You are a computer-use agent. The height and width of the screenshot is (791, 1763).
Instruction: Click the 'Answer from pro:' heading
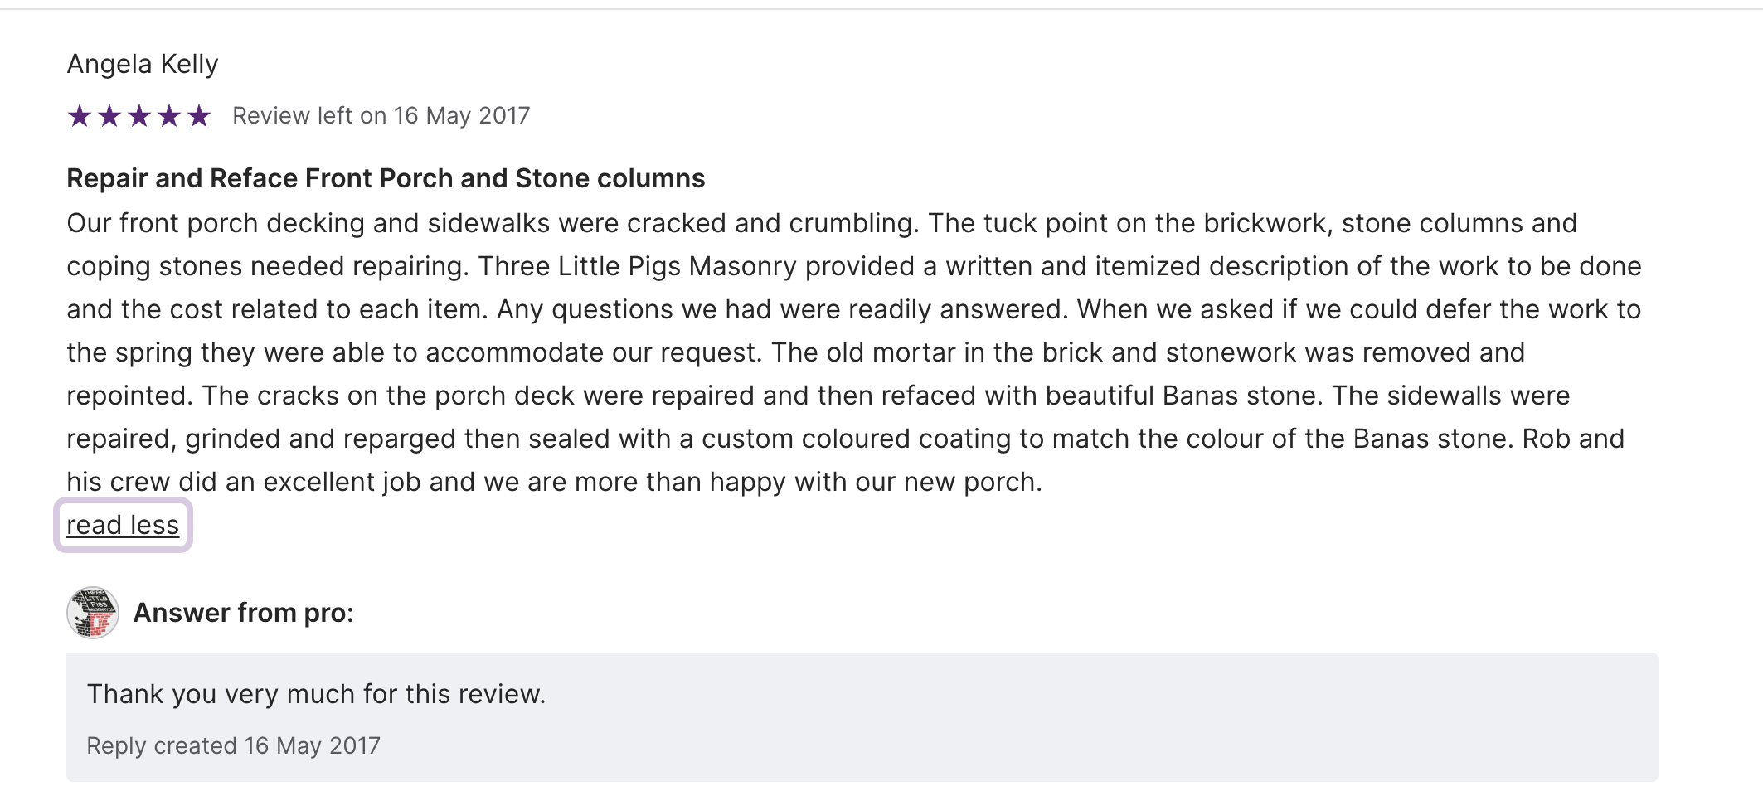pos(243,613)
